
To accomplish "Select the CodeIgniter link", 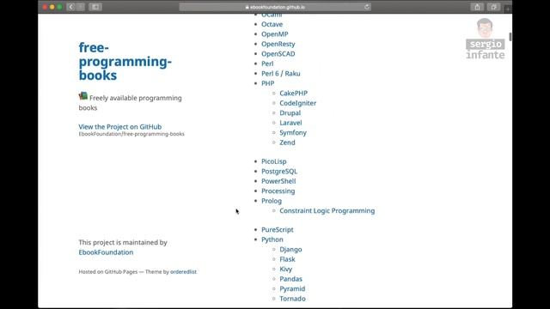I will [x=298, y=103].
